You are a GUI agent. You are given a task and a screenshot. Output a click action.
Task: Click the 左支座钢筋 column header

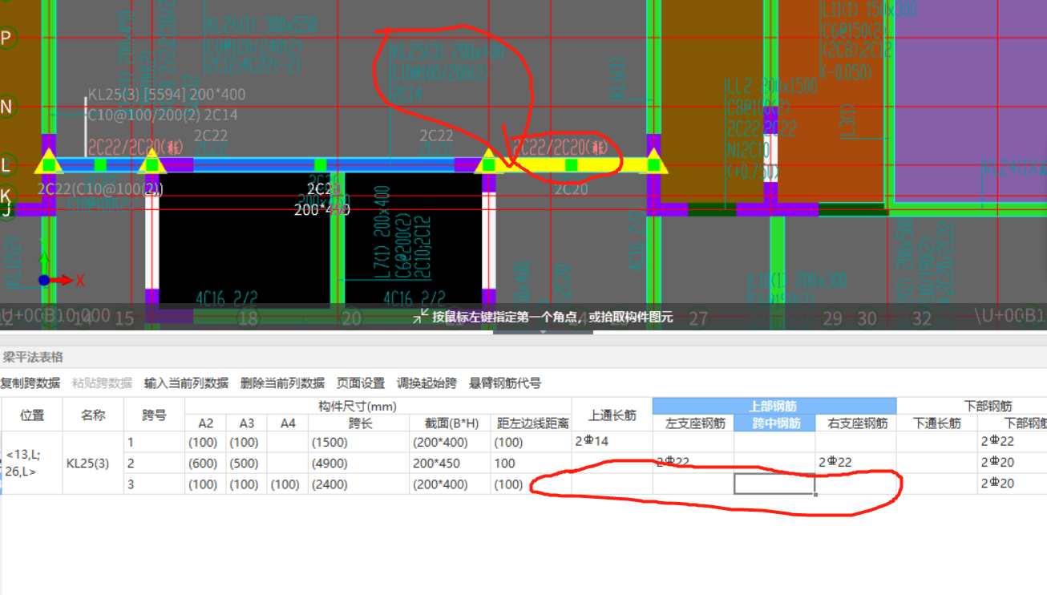[x=694, y=423]
